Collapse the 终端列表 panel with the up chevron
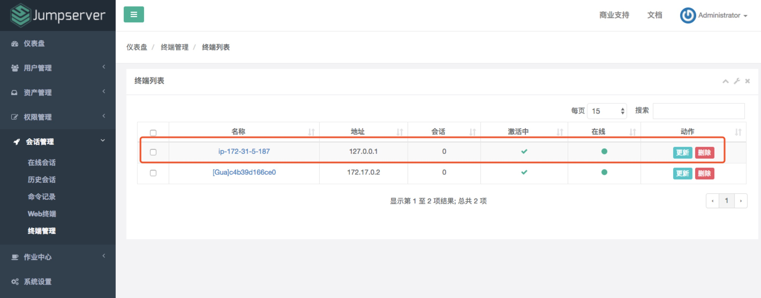The width and height of the screenshot is (761, 298). 726,81
